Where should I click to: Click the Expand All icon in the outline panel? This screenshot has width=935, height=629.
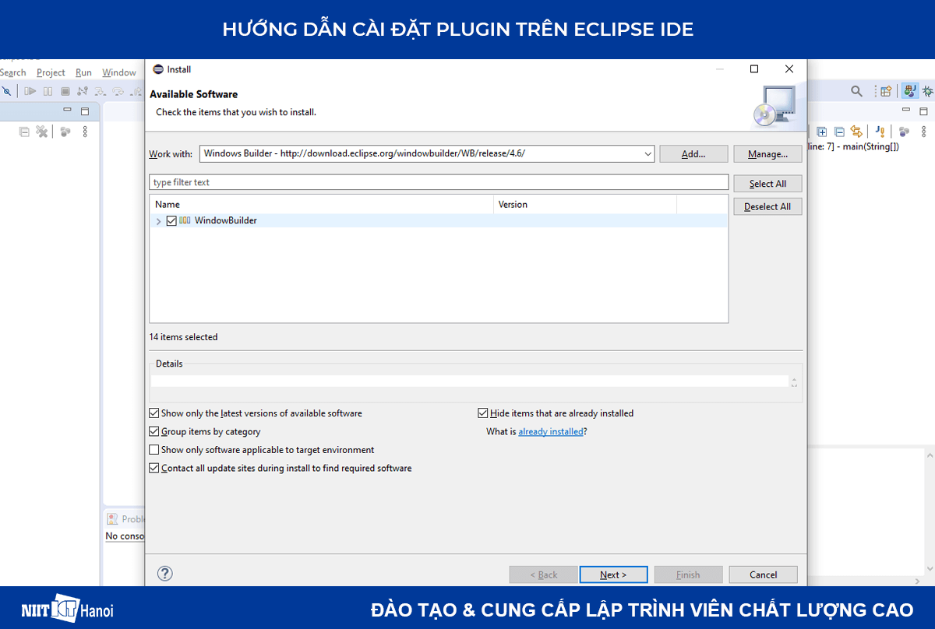[822, 132]
